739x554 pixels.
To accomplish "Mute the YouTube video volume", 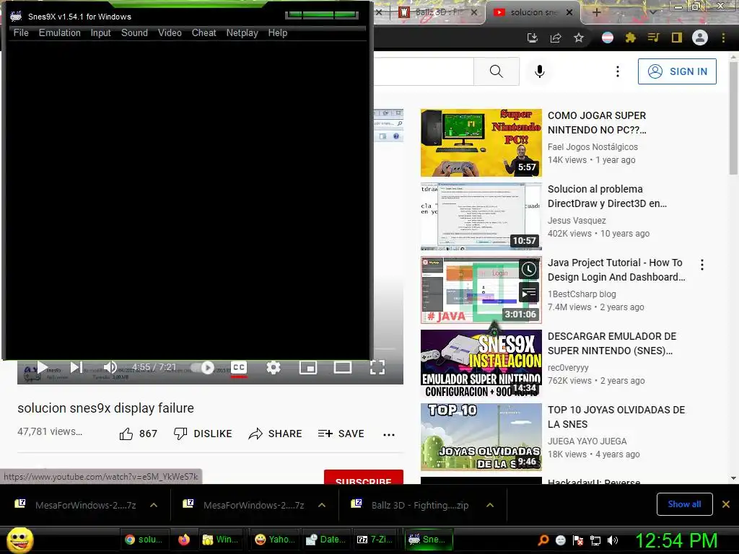I will pyautogui.click(x=110, y=367).
